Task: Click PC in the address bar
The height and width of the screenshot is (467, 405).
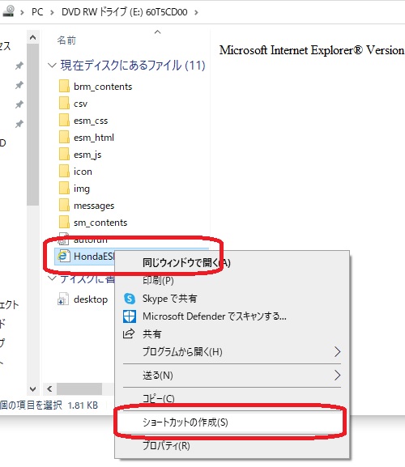Action: [x=37, y=12]
